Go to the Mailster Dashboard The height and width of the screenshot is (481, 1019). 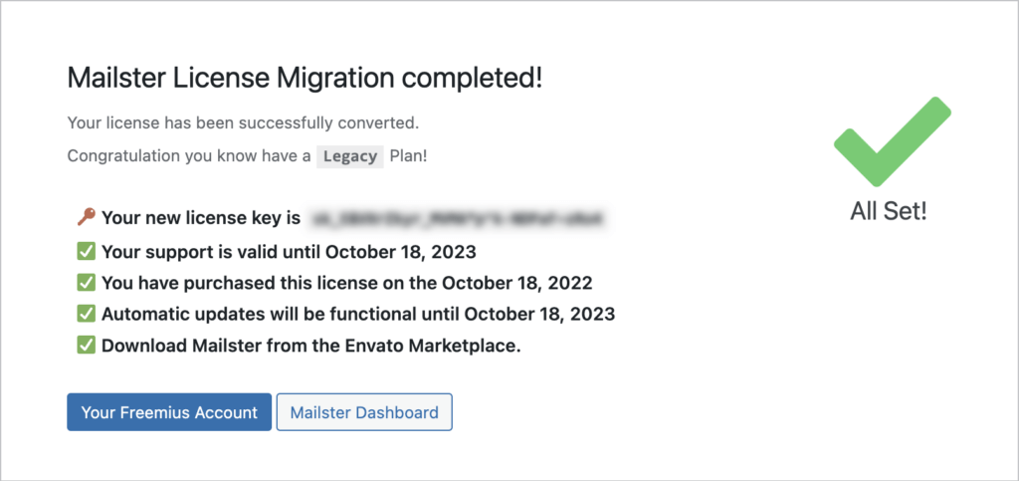pos(364,412)
